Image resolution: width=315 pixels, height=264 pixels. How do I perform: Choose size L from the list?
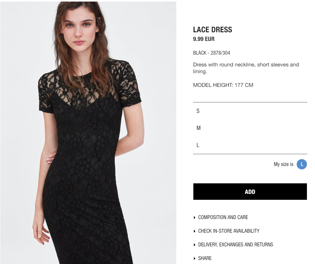pyautogui.click(x=250, y=145)
